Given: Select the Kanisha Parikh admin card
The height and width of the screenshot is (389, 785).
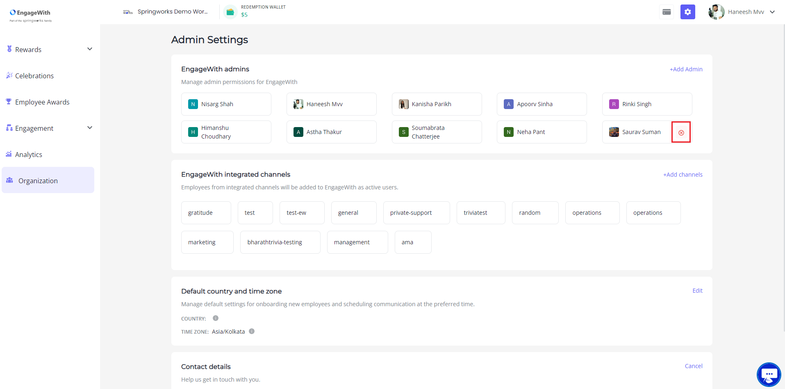Looking at the screenshot, I should 437,104.
